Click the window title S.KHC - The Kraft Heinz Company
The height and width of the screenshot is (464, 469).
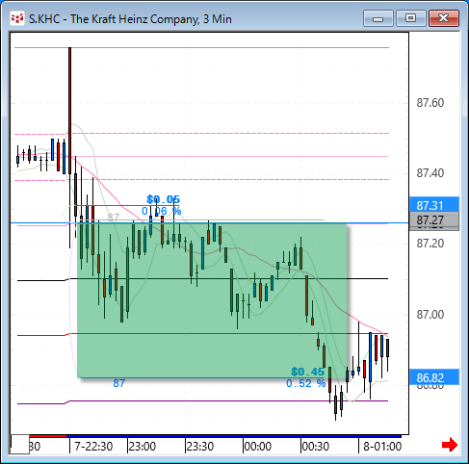point(130,19)
